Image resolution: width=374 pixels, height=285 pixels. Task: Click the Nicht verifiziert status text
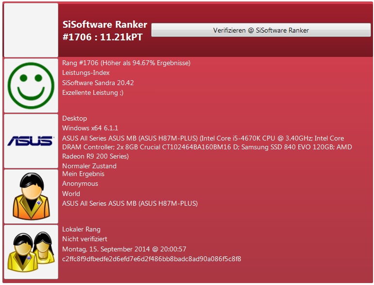pos(85,239)
